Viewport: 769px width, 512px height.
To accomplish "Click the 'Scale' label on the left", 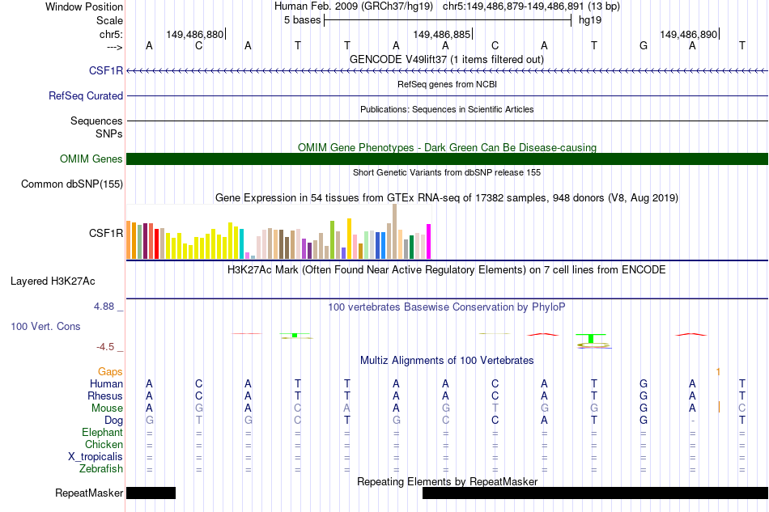I will (109, 20).
